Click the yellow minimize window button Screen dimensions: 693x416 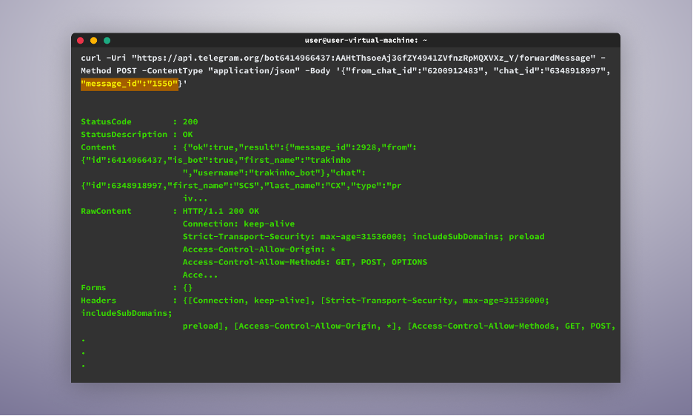tap(94, 40)
